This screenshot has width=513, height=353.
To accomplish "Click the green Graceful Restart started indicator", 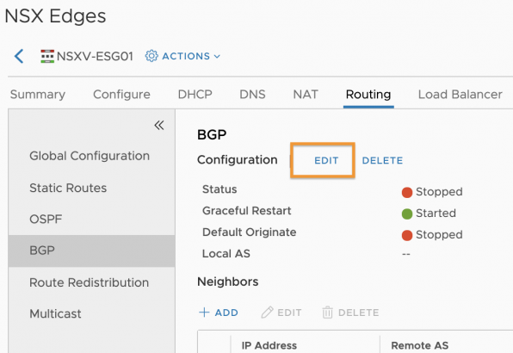I will 407,214.
